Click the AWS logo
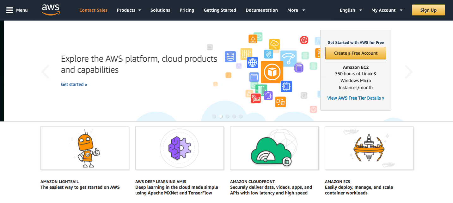The height and width of the screenshot is (203, 453). click(x=51, y=10)
